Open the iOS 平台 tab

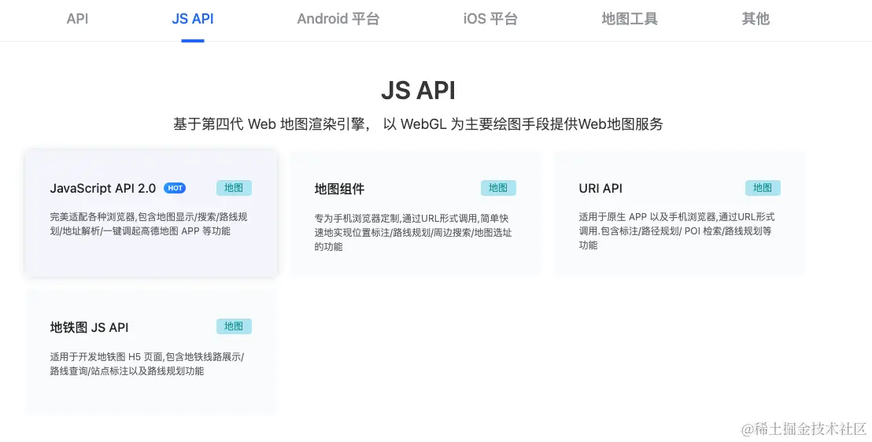[x=490, y=19]
